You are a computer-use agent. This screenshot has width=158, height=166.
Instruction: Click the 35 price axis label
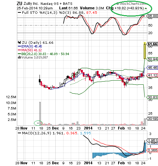click(150, 88)
